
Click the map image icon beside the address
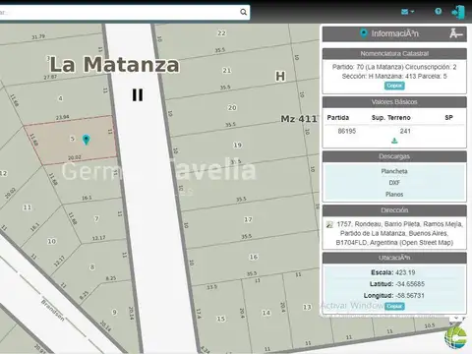click(x=329, y=224)
